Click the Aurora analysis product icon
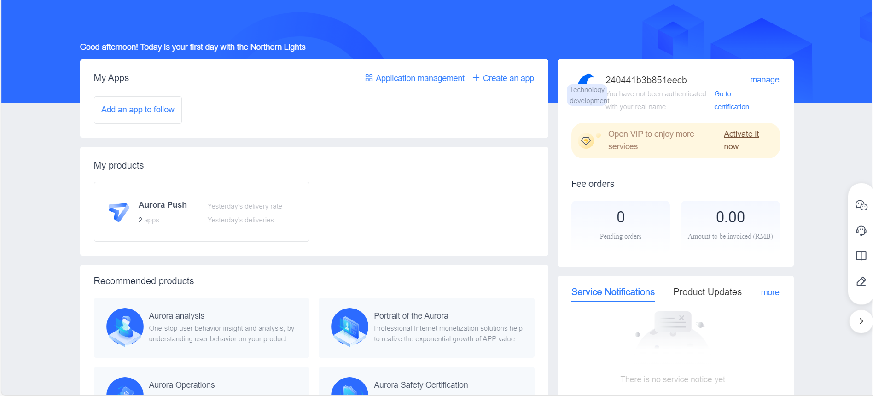The width and height of the screenshot is (873, 396). [x=125, y=327]
